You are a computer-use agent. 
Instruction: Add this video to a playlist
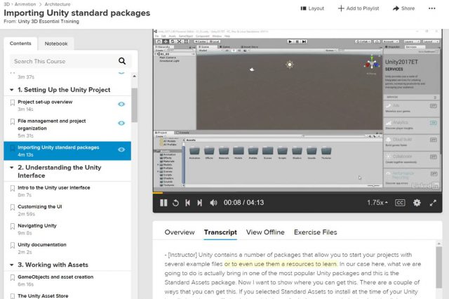point(358,8)
